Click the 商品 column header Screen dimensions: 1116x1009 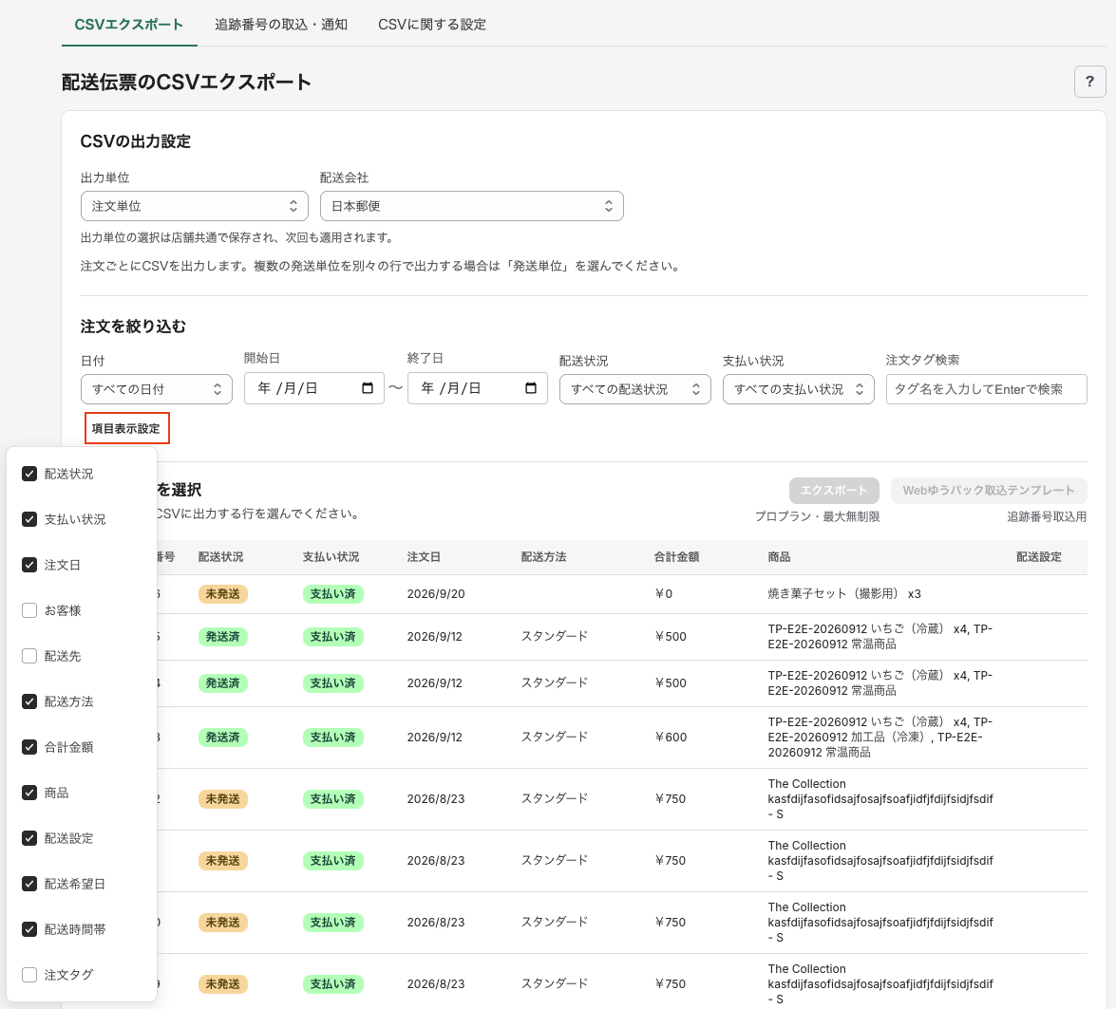point(780,557)
